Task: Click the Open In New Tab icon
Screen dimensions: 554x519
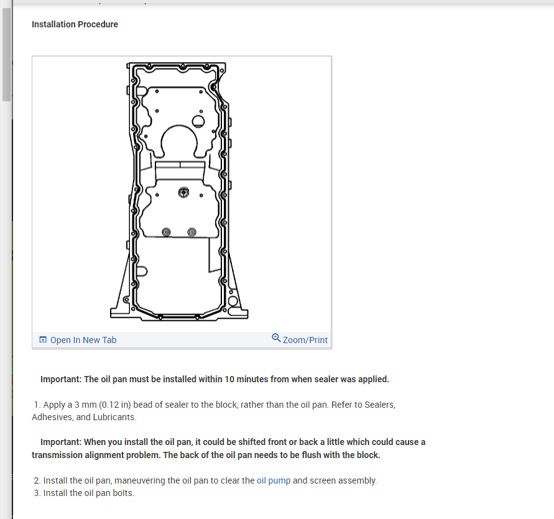Action: [43, 340]
